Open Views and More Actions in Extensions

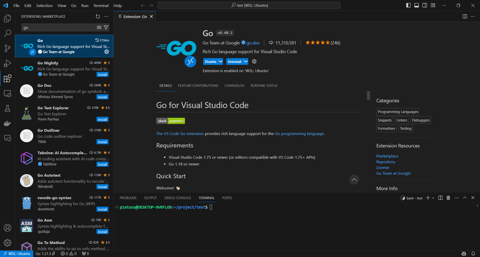[x=106, y=16]
